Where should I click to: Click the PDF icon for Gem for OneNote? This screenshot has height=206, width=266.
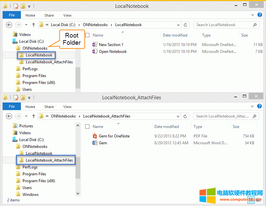[95, 136]
